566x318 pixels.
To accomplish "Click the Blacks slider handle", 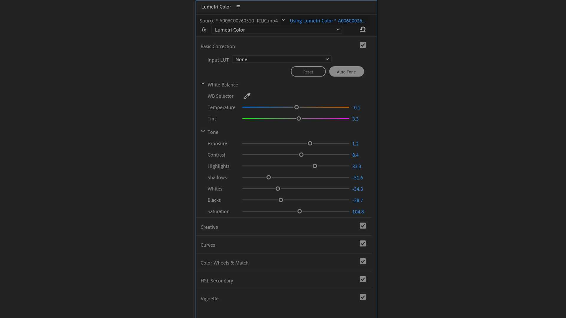I will point(281,200).
